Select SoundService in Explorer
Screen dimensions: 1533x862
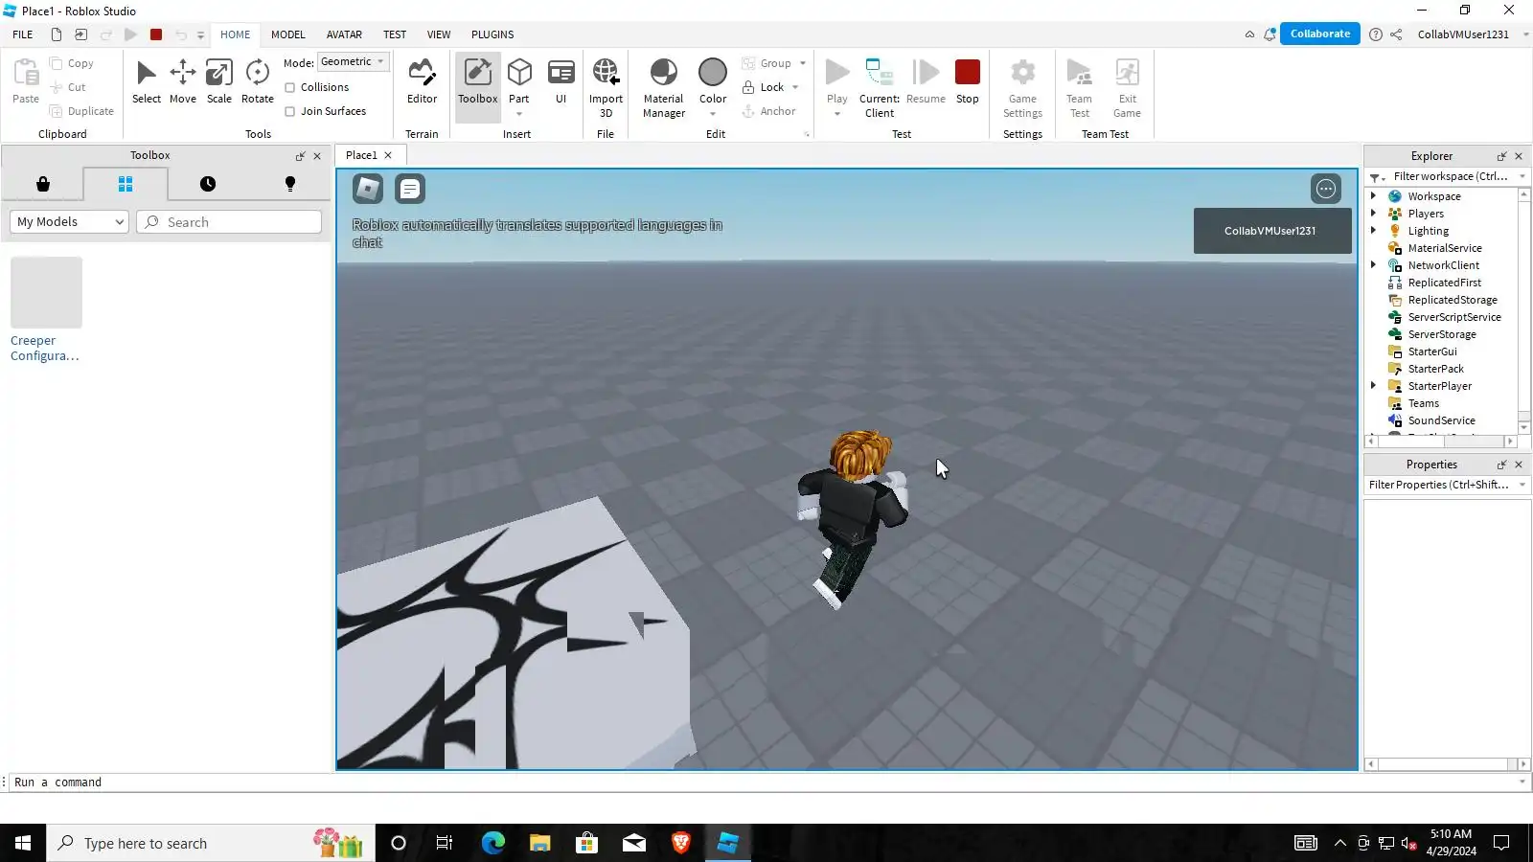(1441, 420)
